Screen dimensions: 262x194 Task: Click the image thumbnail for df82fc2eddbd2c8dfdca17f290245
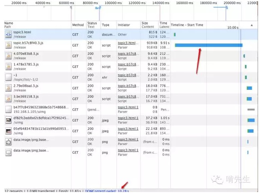coord(8,120)
